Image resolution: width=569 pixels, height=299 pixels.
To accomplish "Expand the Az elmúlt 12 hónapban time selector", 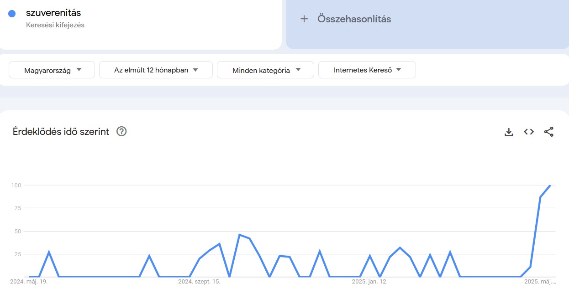I will coord(155,69).
